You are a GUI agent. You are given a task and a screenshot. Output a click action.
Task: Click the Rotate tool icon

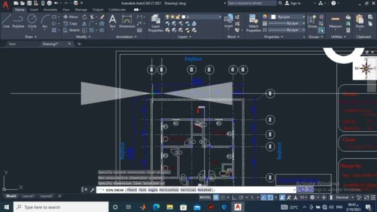pyautogui.click(x=84, y=17)
